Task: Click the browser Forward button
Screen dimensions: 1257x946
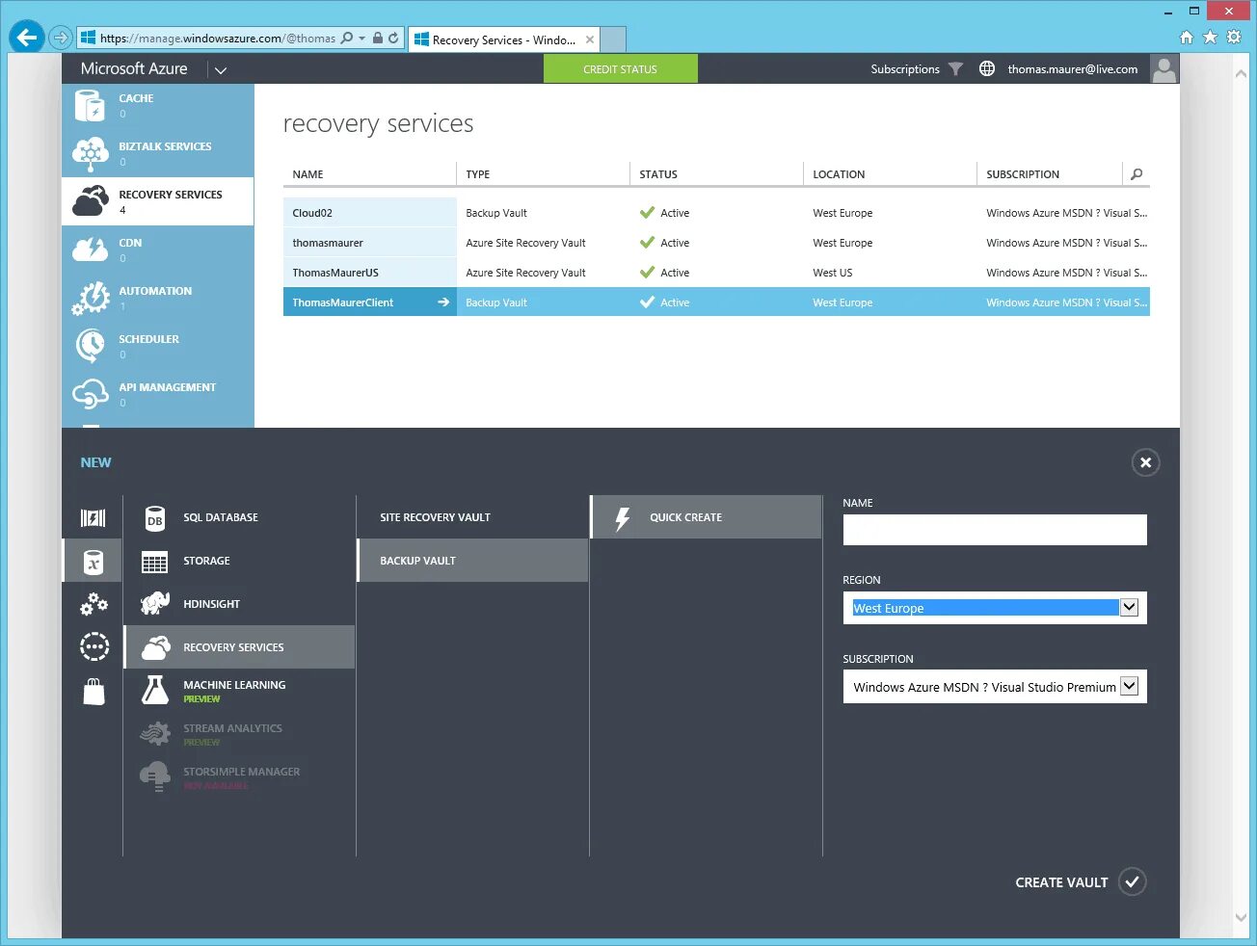Action: pyautogui.click(x=61, y=38)
